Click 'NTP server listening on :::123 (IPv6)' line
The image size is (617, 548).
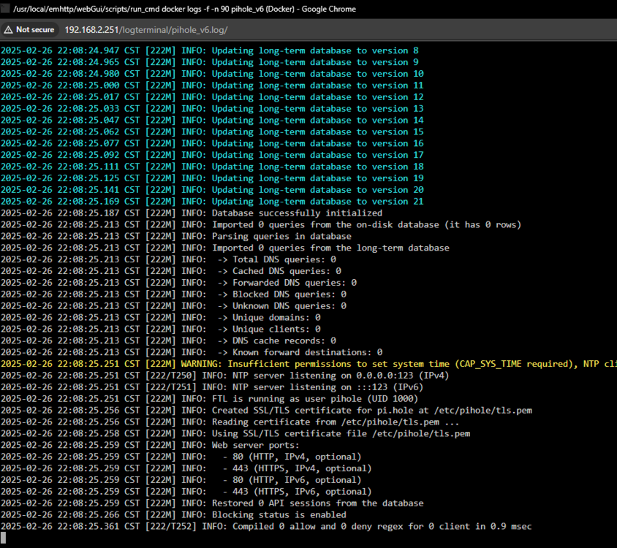(x=212, y=387)
